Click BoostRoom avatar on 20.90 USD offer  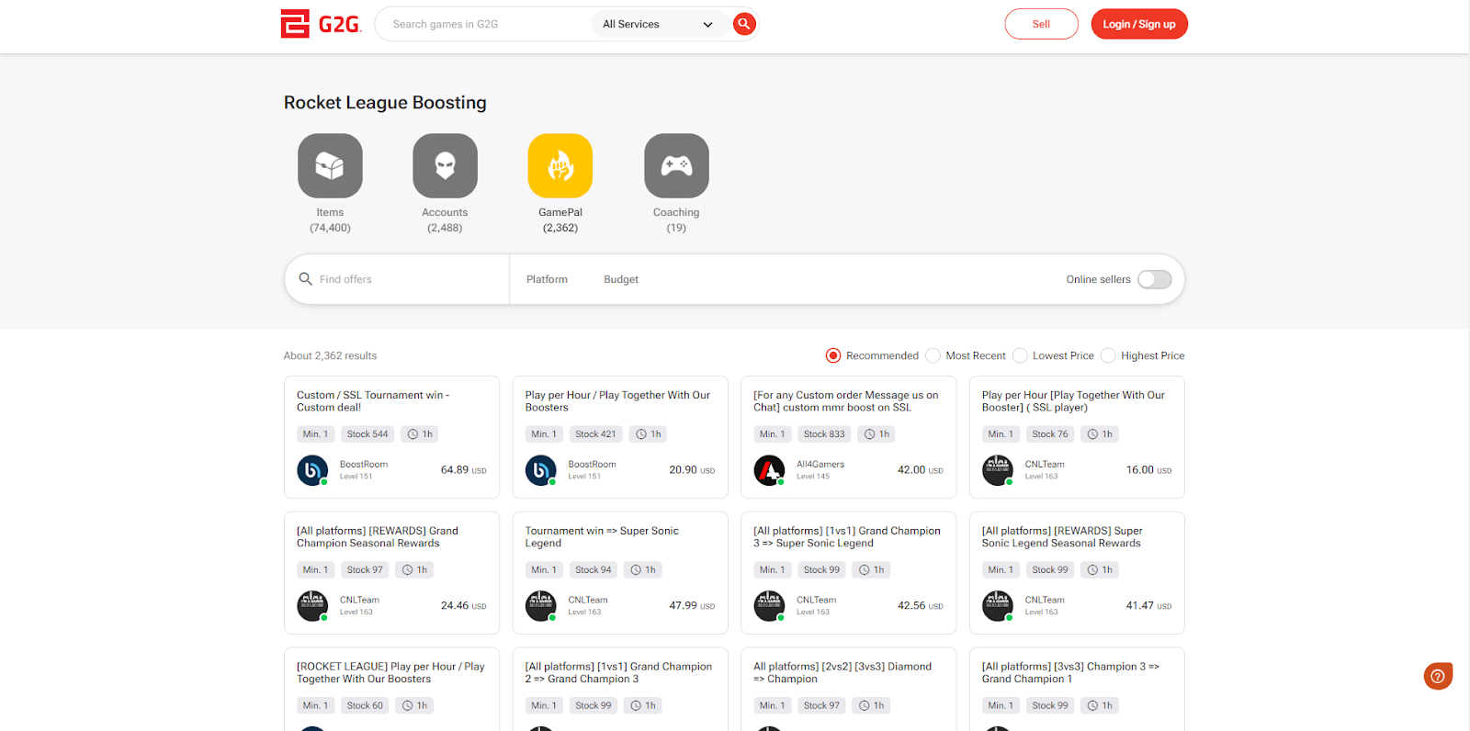tap(541, 470)
